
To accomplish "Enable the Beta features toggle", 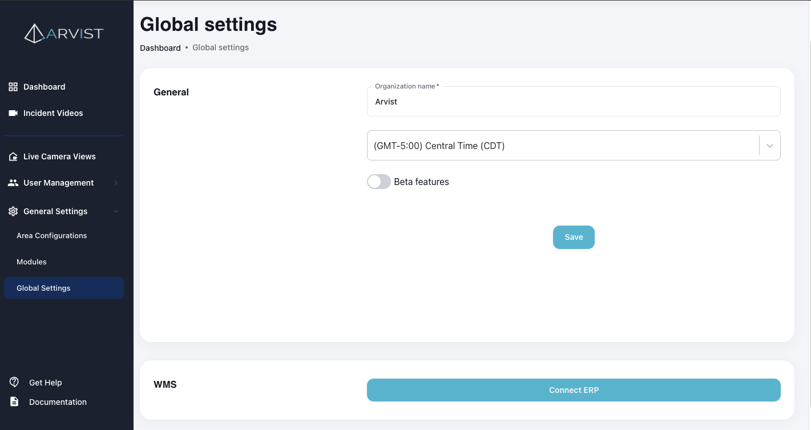I will (x=378, y=181).
